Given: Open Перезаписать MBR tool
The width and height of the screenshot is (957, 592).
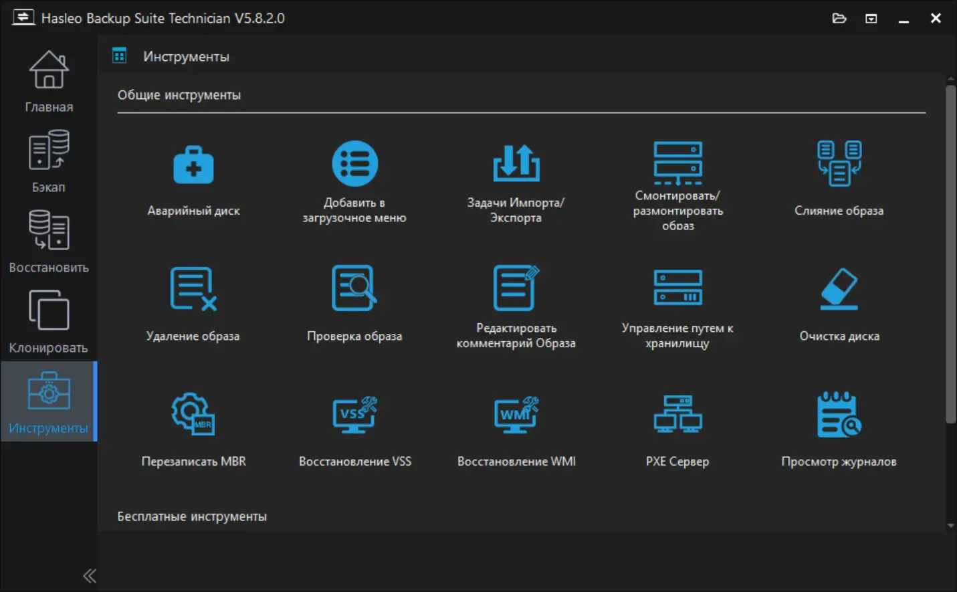Looking at the screenshot, I should pos(193,414).
